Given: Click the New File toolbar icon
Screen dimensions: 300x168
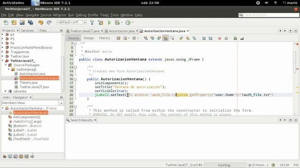Looking at the screenshot, I should (6, 22).
